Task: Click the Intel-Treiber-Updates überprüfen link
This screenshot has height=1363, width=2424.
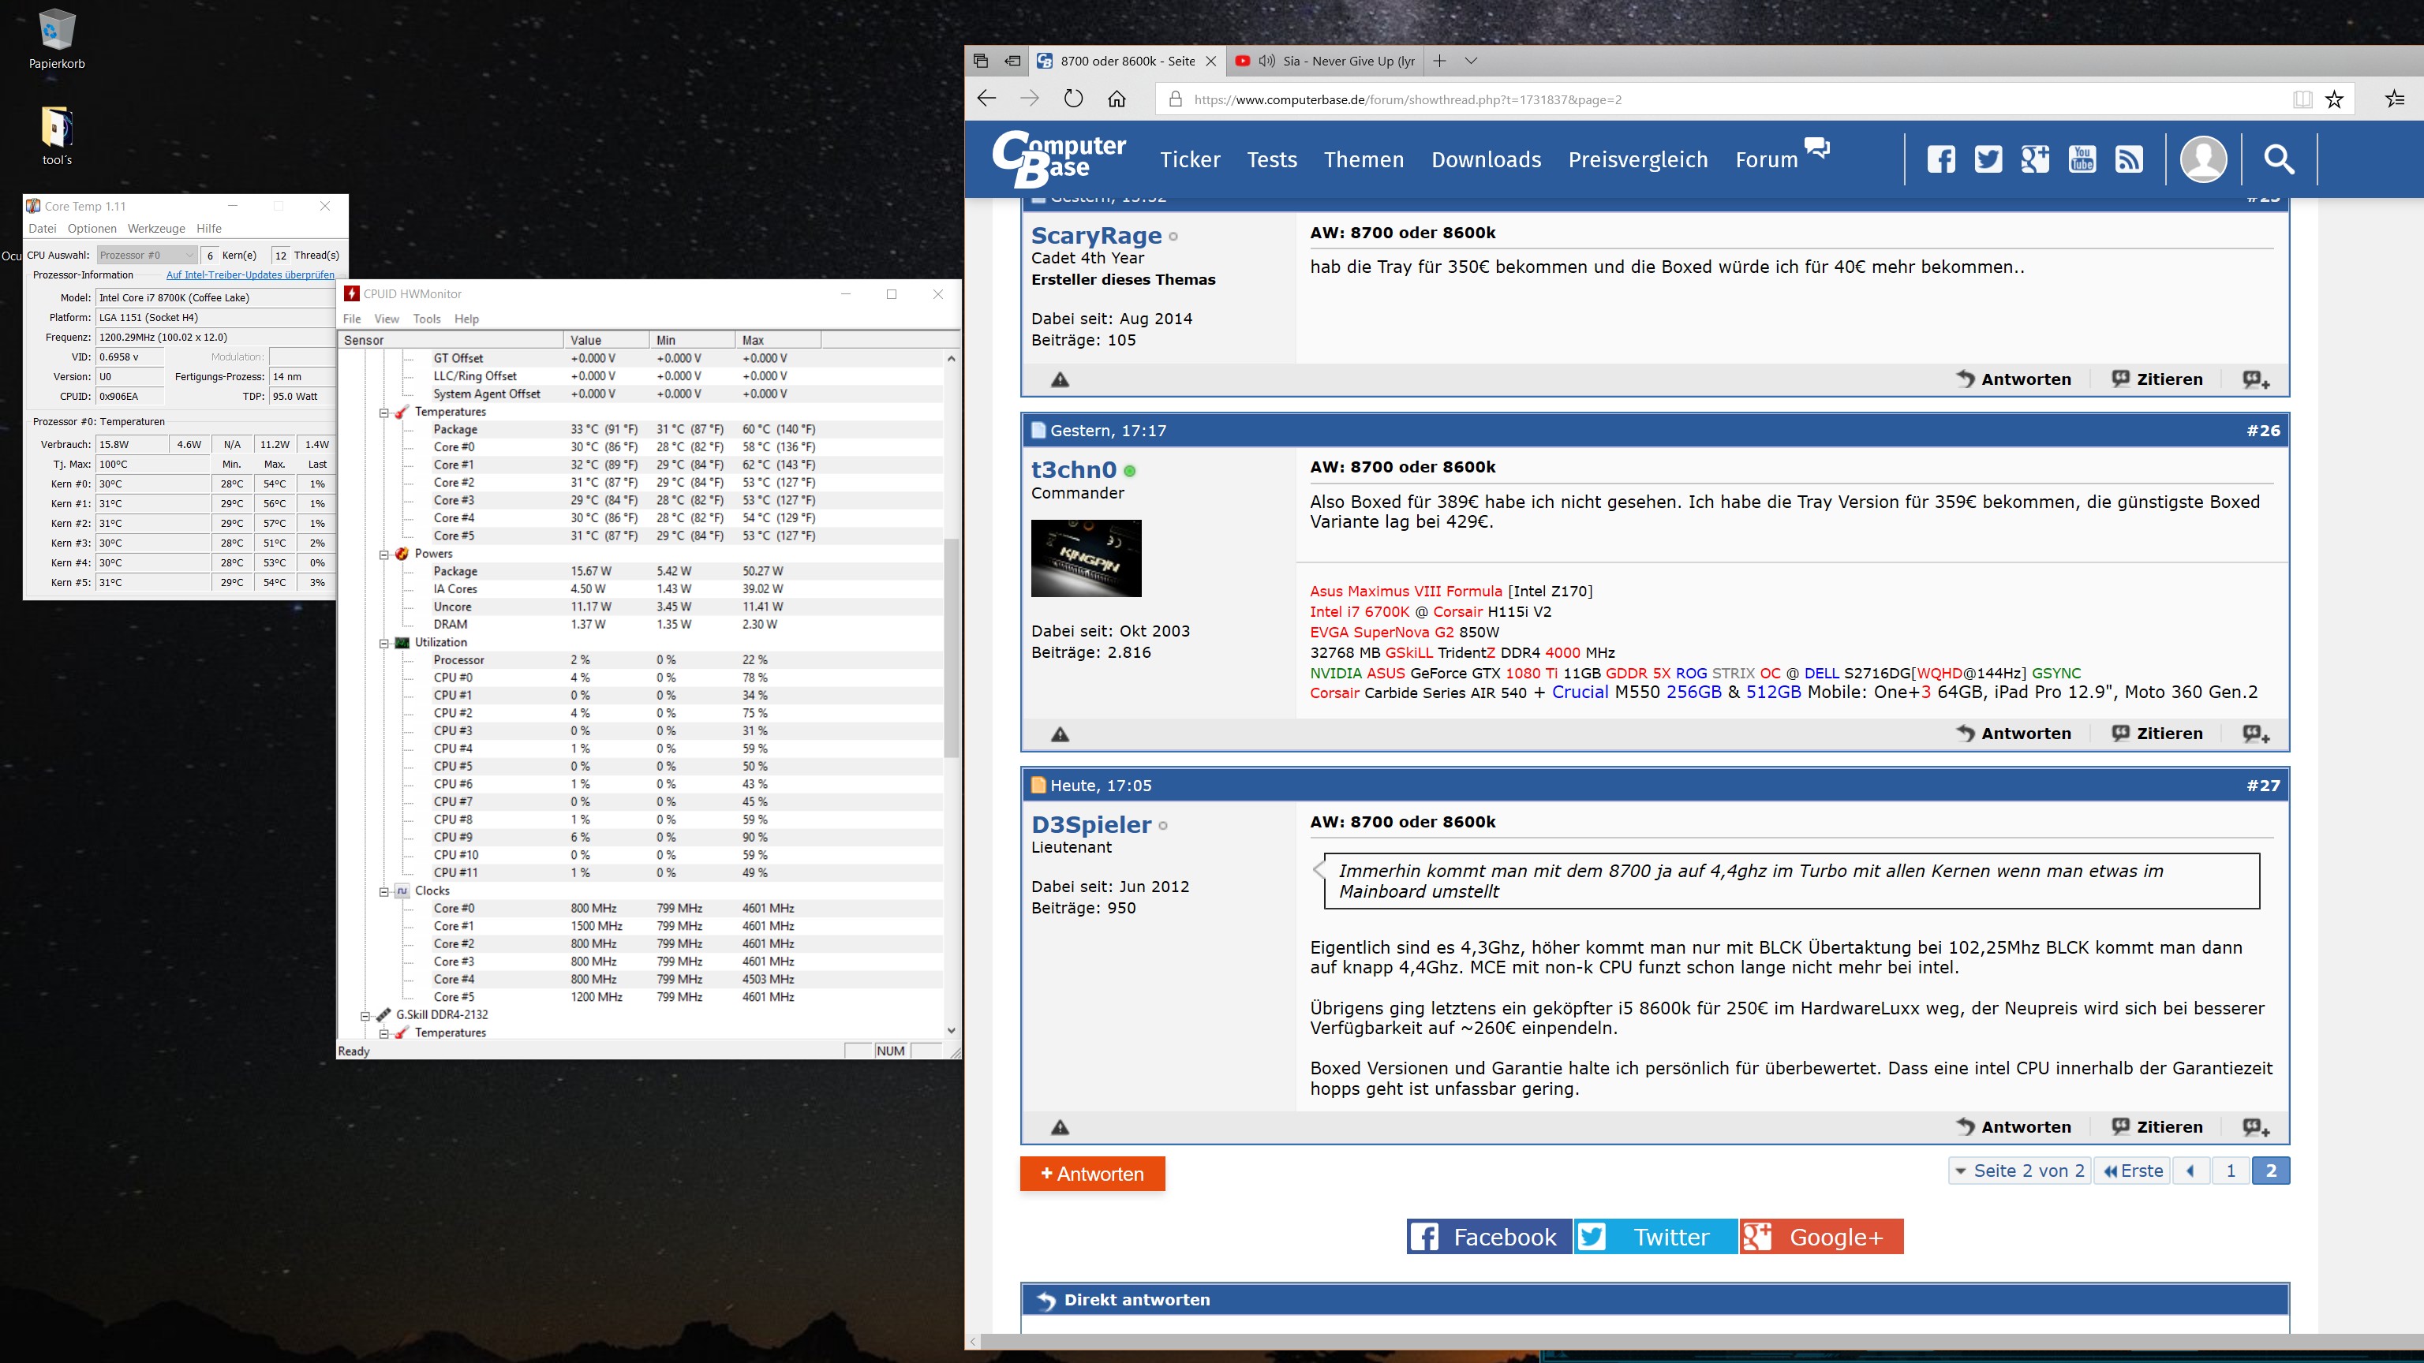Action: click(x=250, y=274)
